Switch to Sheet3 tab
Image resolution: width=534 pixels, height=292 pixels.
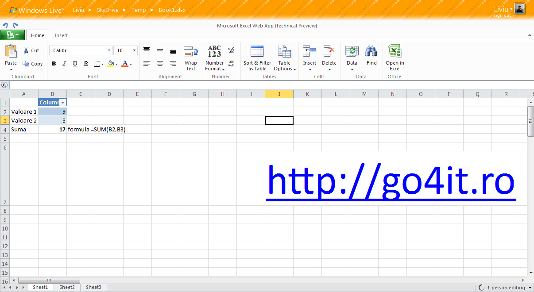click(x=93, y=287)
